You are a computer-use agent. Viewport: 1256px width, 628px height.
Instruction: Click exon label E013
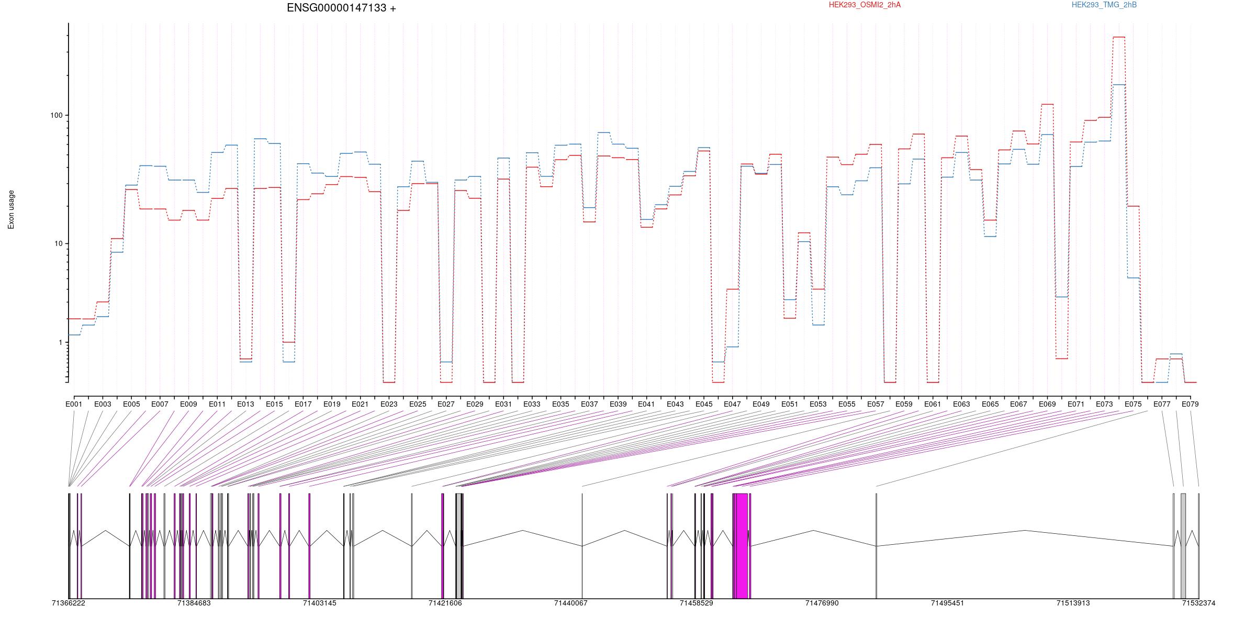click(x=245, y=404)
